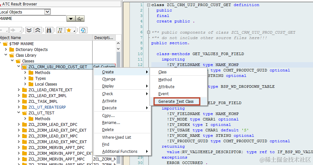Image resolution: width=313 pixels, height=165 pixels.
Task: Choose Class in the Create submenu
Action: pos(179,72)
